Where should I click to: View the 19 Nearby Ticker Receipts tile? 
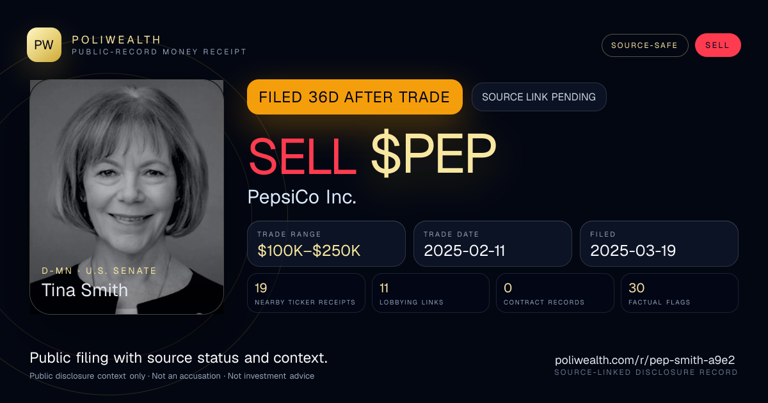(x=306, y=293)
